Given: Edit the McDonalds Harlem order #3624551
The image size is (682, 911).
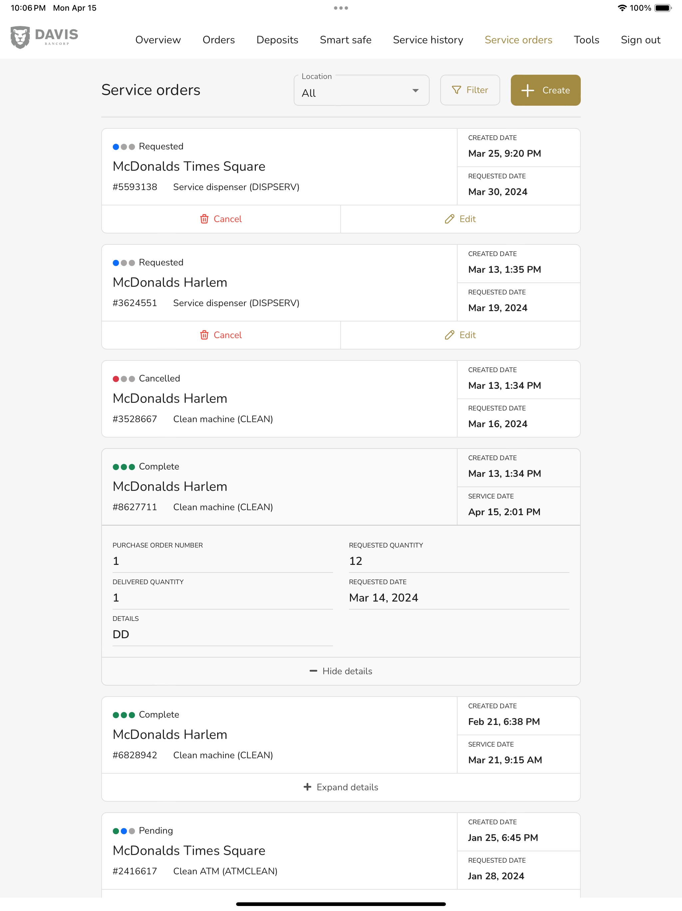Looking at the screenshot, I should (x=460, y=335).
